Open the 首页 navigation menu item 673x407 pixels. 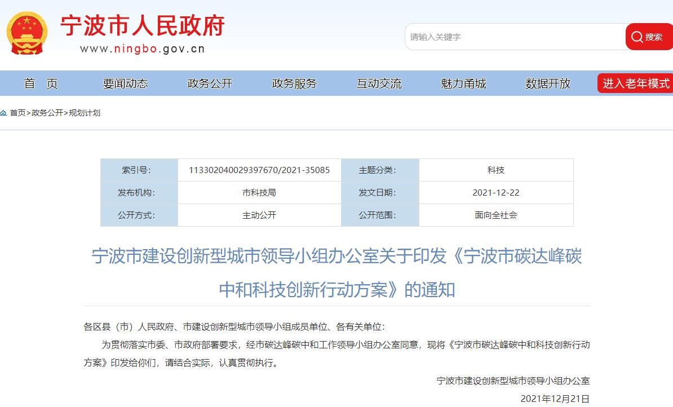[41, 83]
